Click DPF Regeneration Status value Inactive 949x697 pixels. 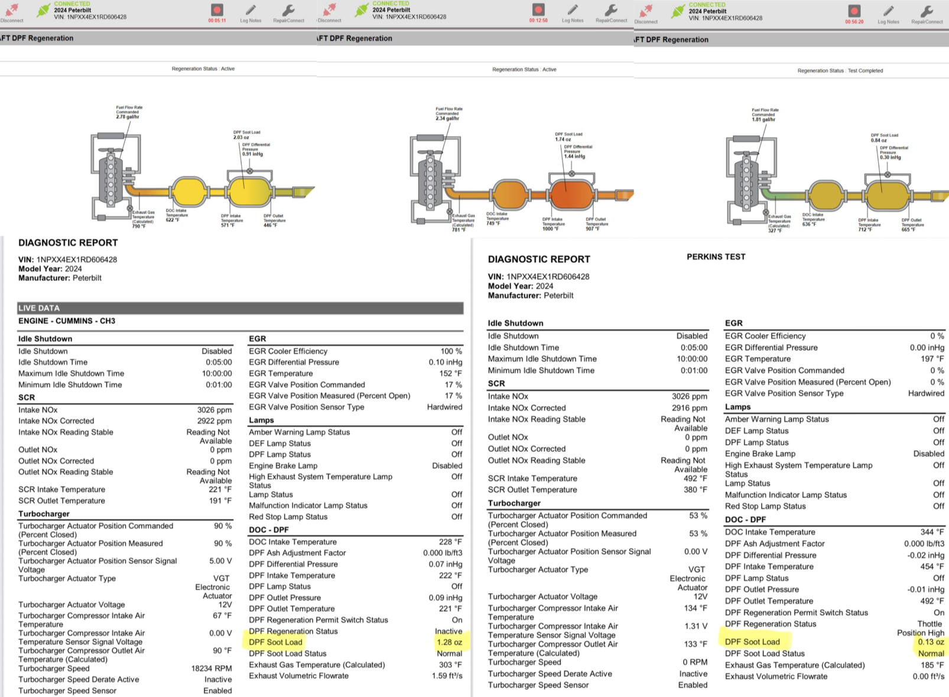(x=448, y=631)
